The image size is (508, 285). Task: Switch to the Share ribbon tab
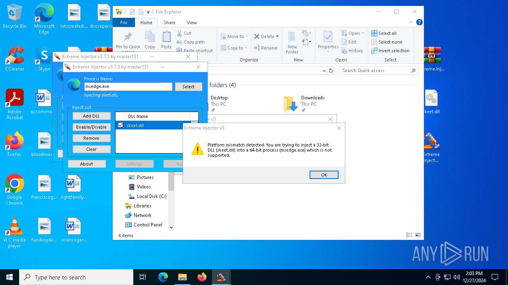tap(169, 23)
